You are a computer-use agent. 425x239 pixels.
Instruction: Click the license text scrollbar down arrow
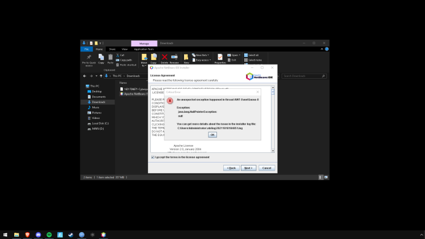click(273, 151)
